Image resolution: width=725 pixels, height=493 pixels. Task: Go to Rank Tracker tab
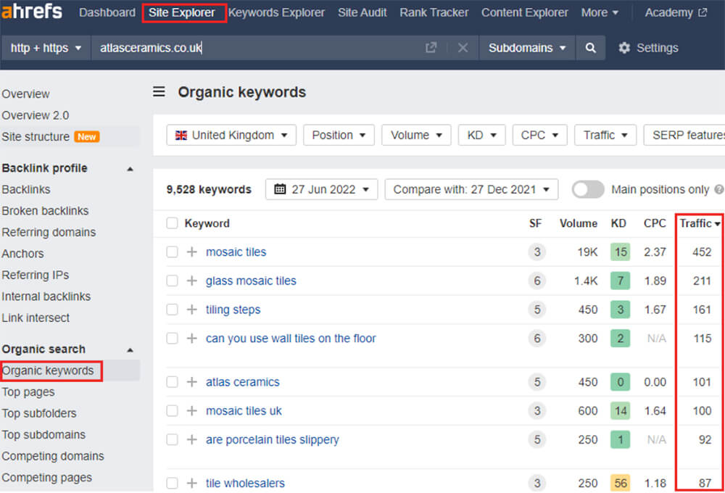[434, 12]
